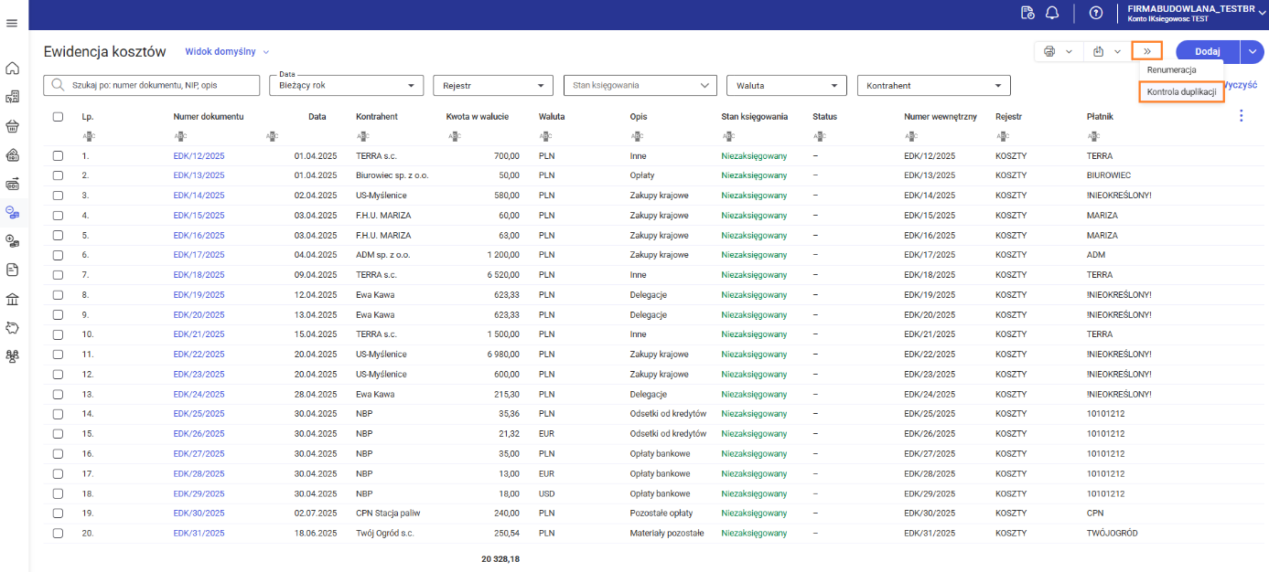Click the total amount 20 328,18
Image resolution: width=1269 pixels, height=572 pixels.
click(500, 558)
